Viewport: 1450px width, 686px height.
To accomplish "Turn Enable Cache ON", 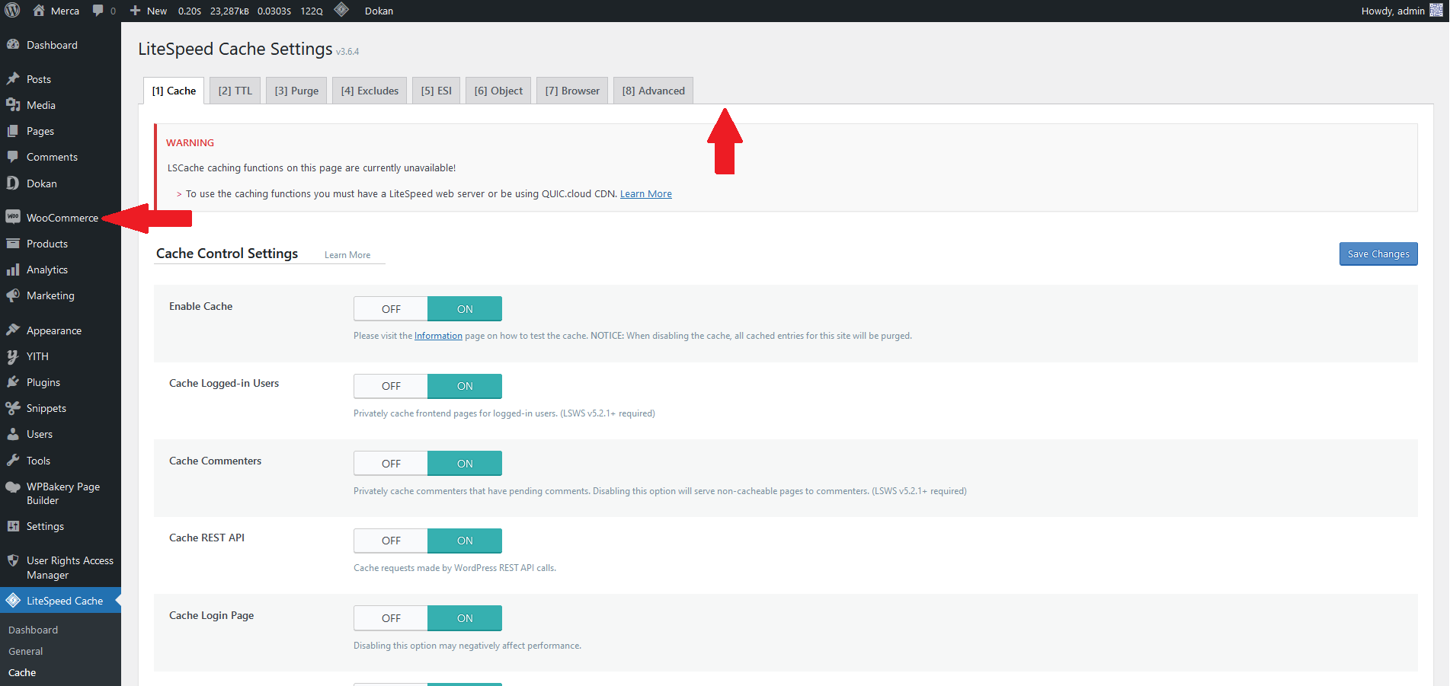I will (465, 309).
